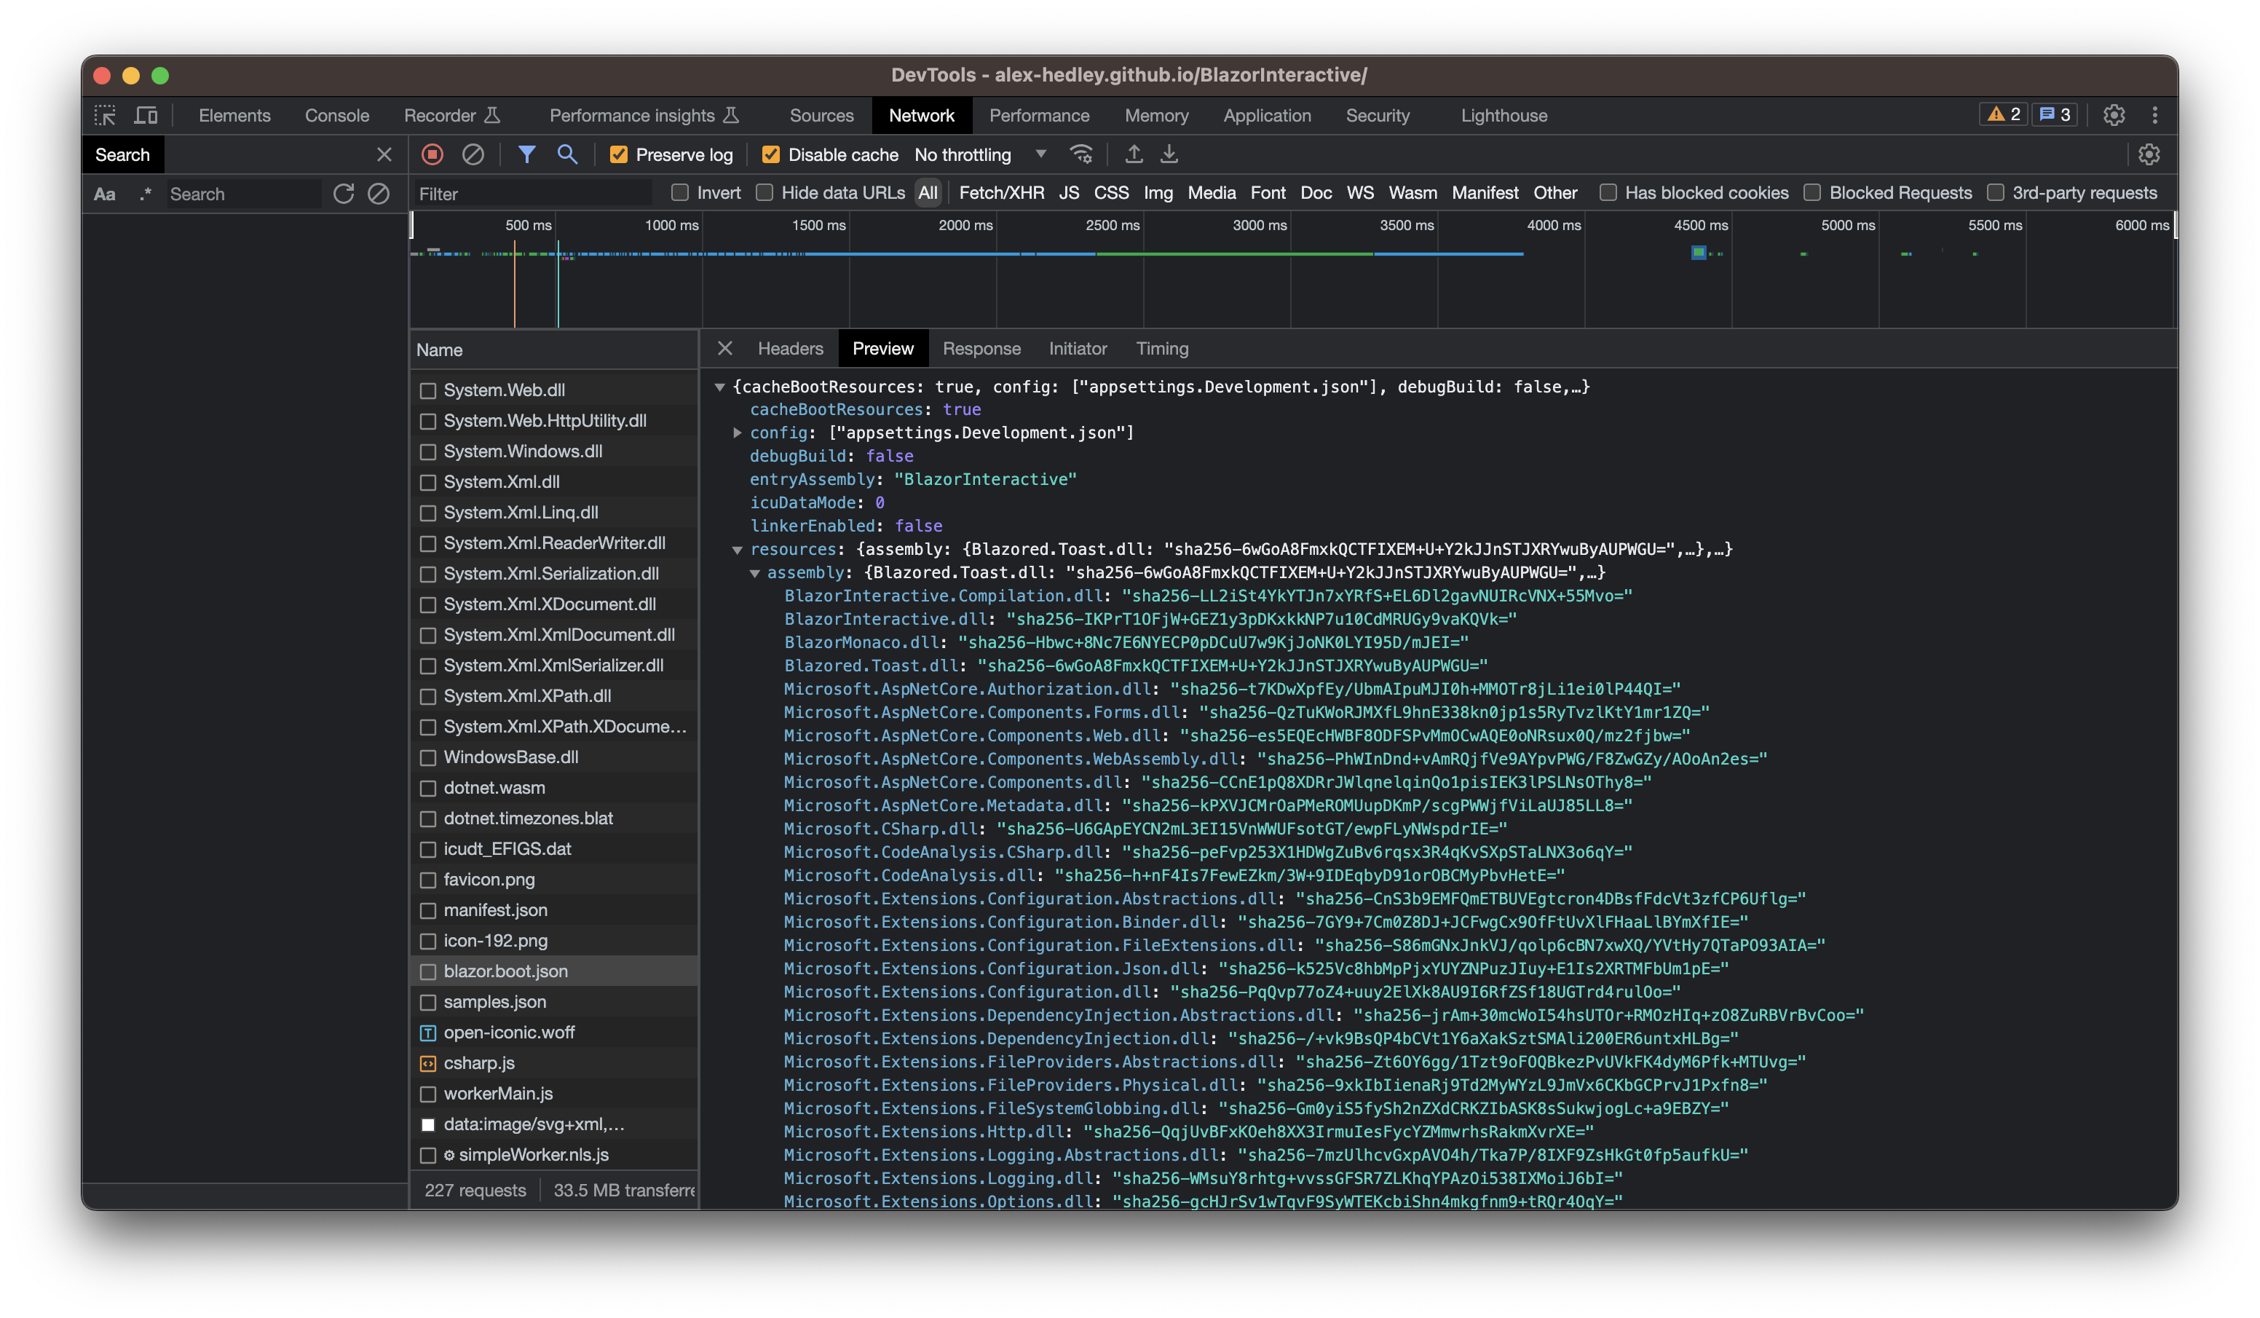Image resolution: width=2260 pixels, height=1318 pixels.
Task: Click the Name column header
Action: (554, 350)
